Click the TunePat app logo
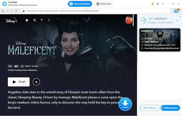 pyautogui.click(x=4, y=4)
